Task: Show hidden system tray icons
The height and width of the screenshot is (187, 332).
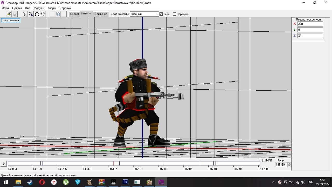Action: (x=274, y=182)
